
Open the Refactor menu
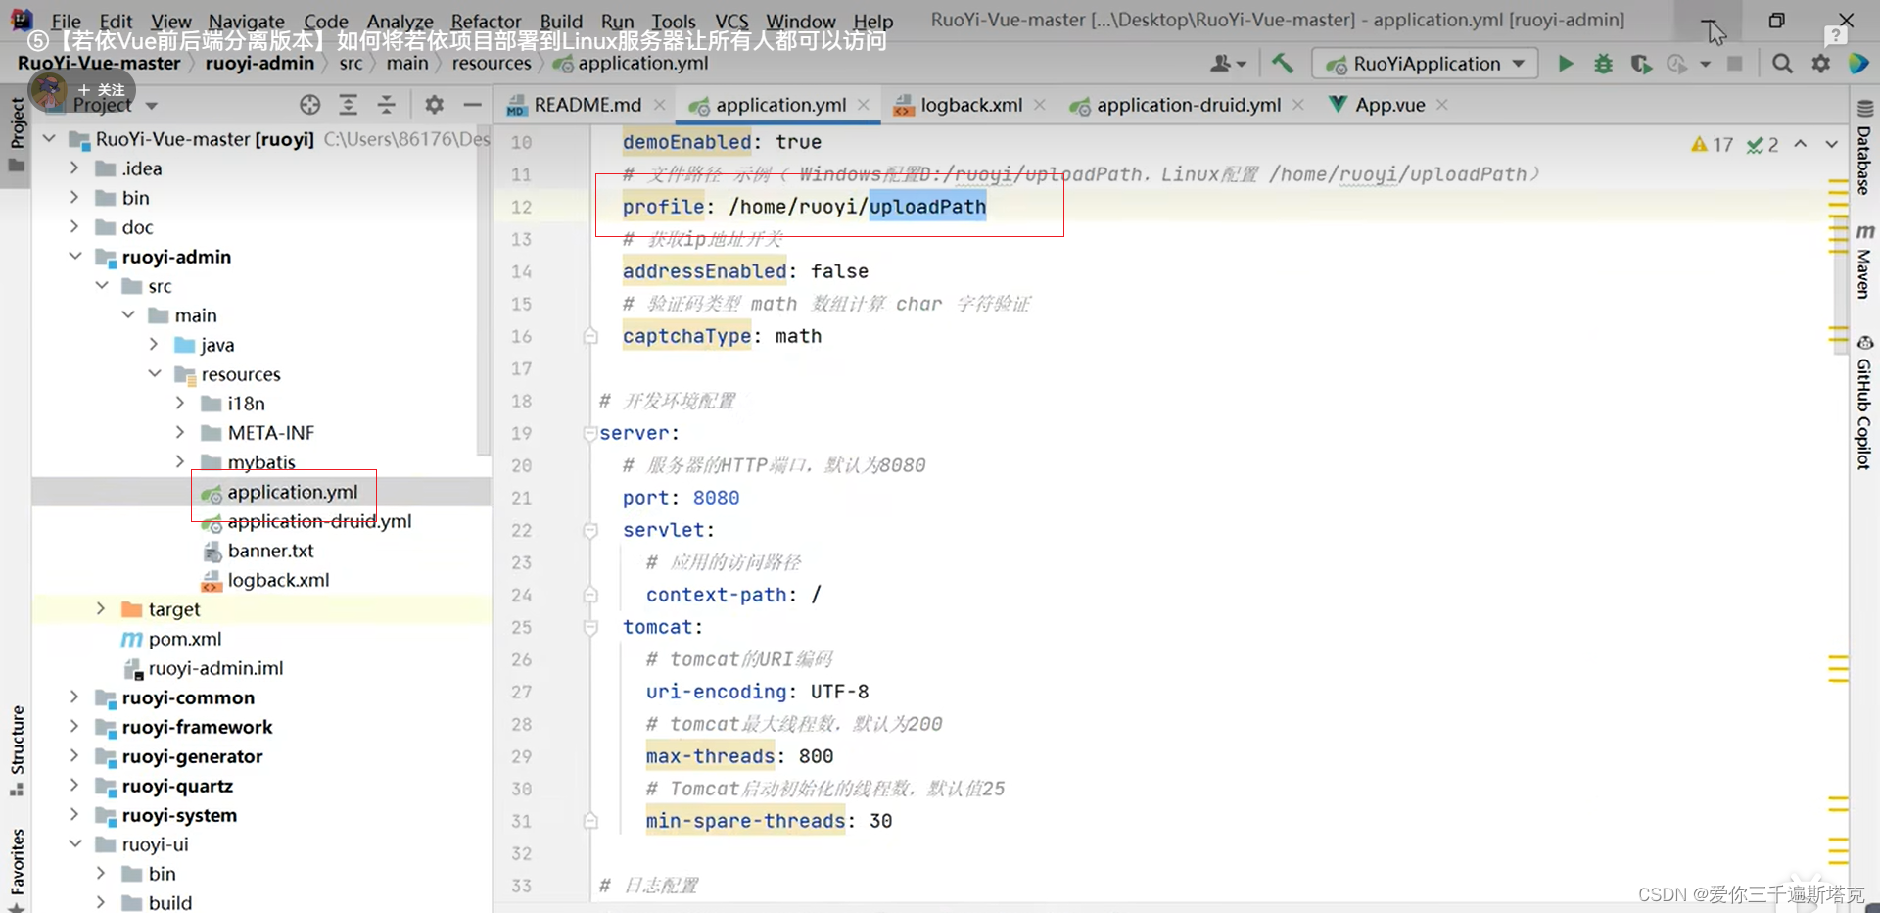coord(486,21)
